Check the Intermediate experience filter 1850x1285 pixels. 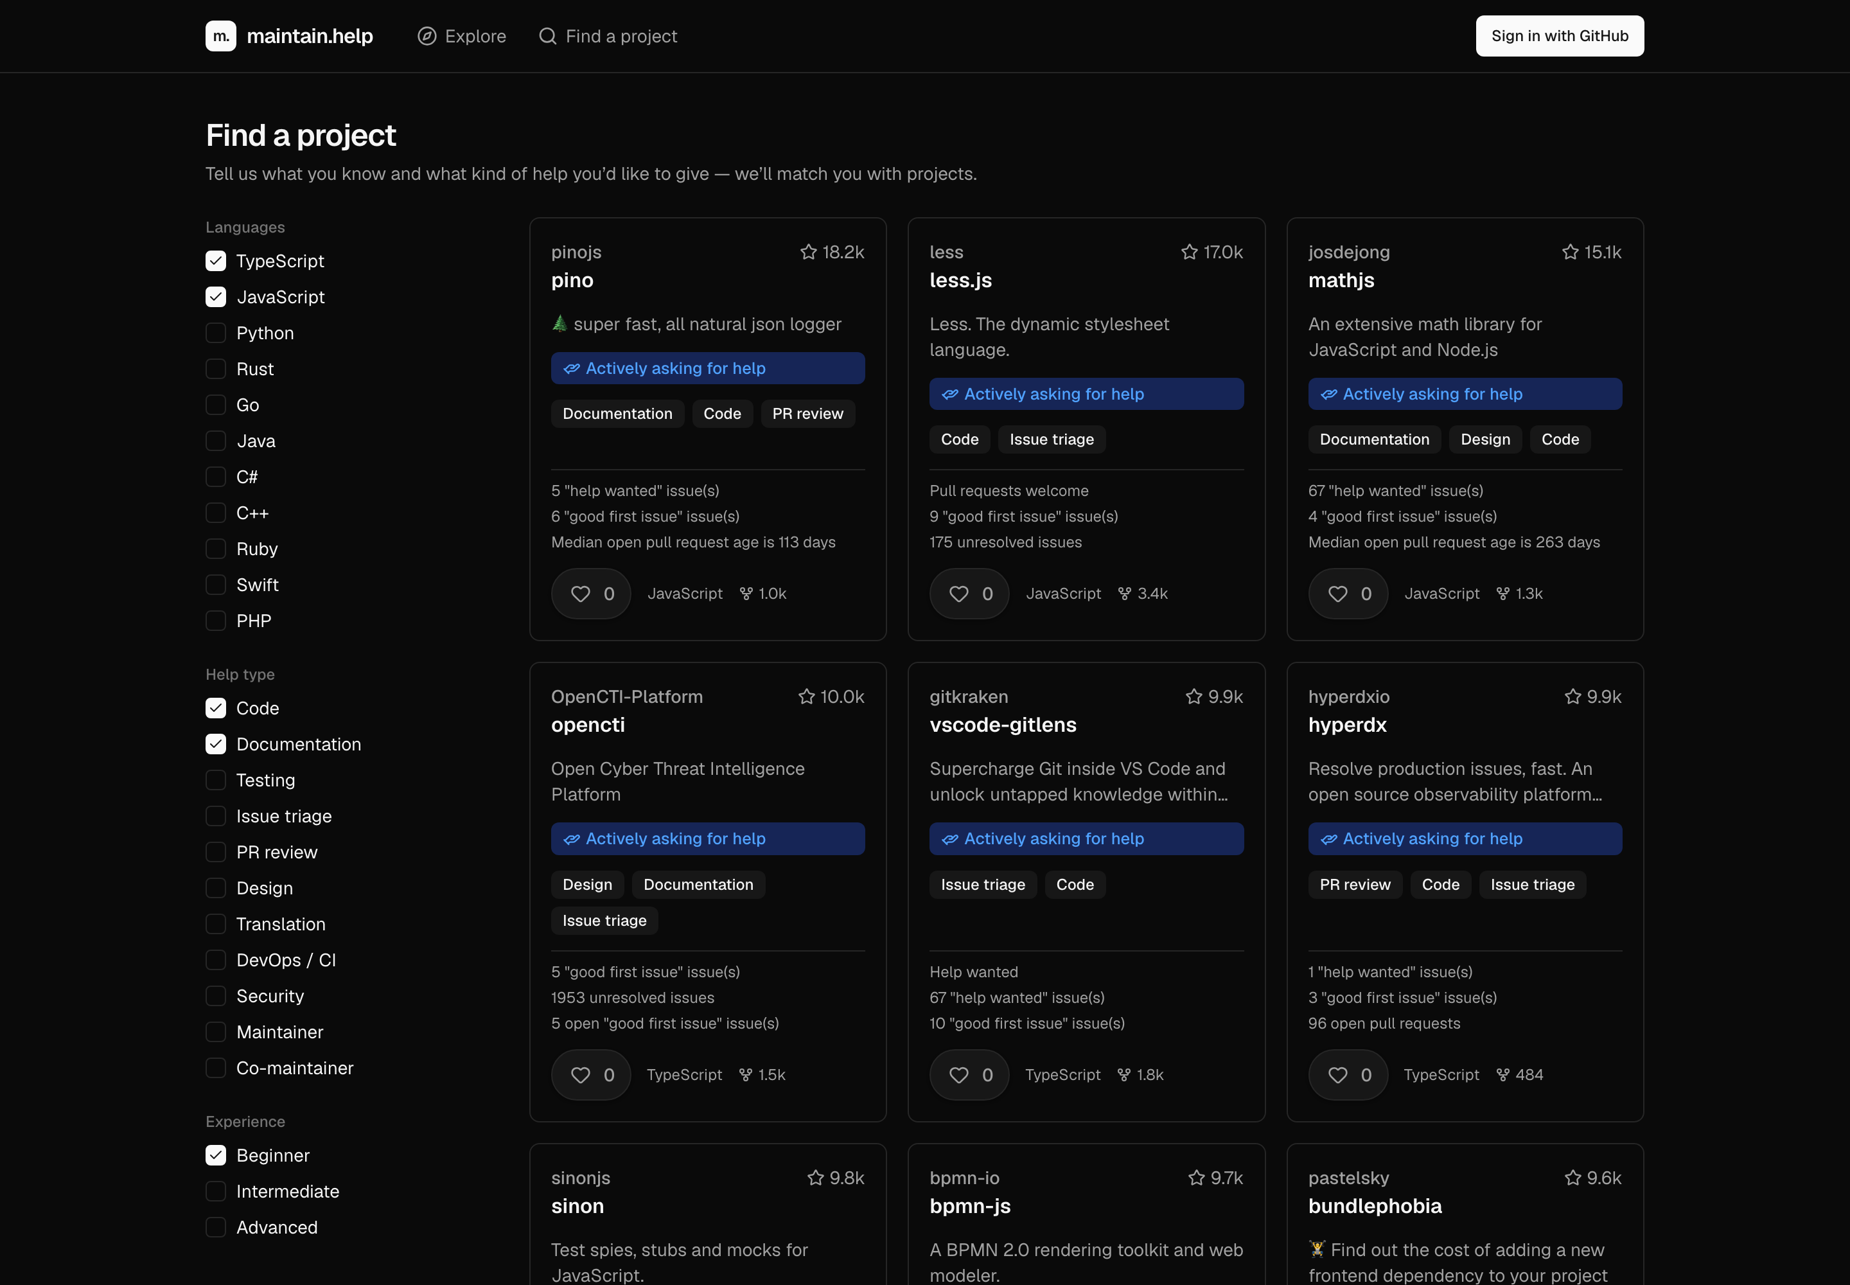click(x=216, y=1192)
